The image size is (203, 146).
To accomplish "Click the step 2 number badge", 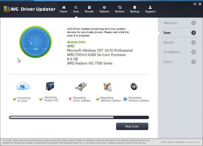I will tap(194, 33).
